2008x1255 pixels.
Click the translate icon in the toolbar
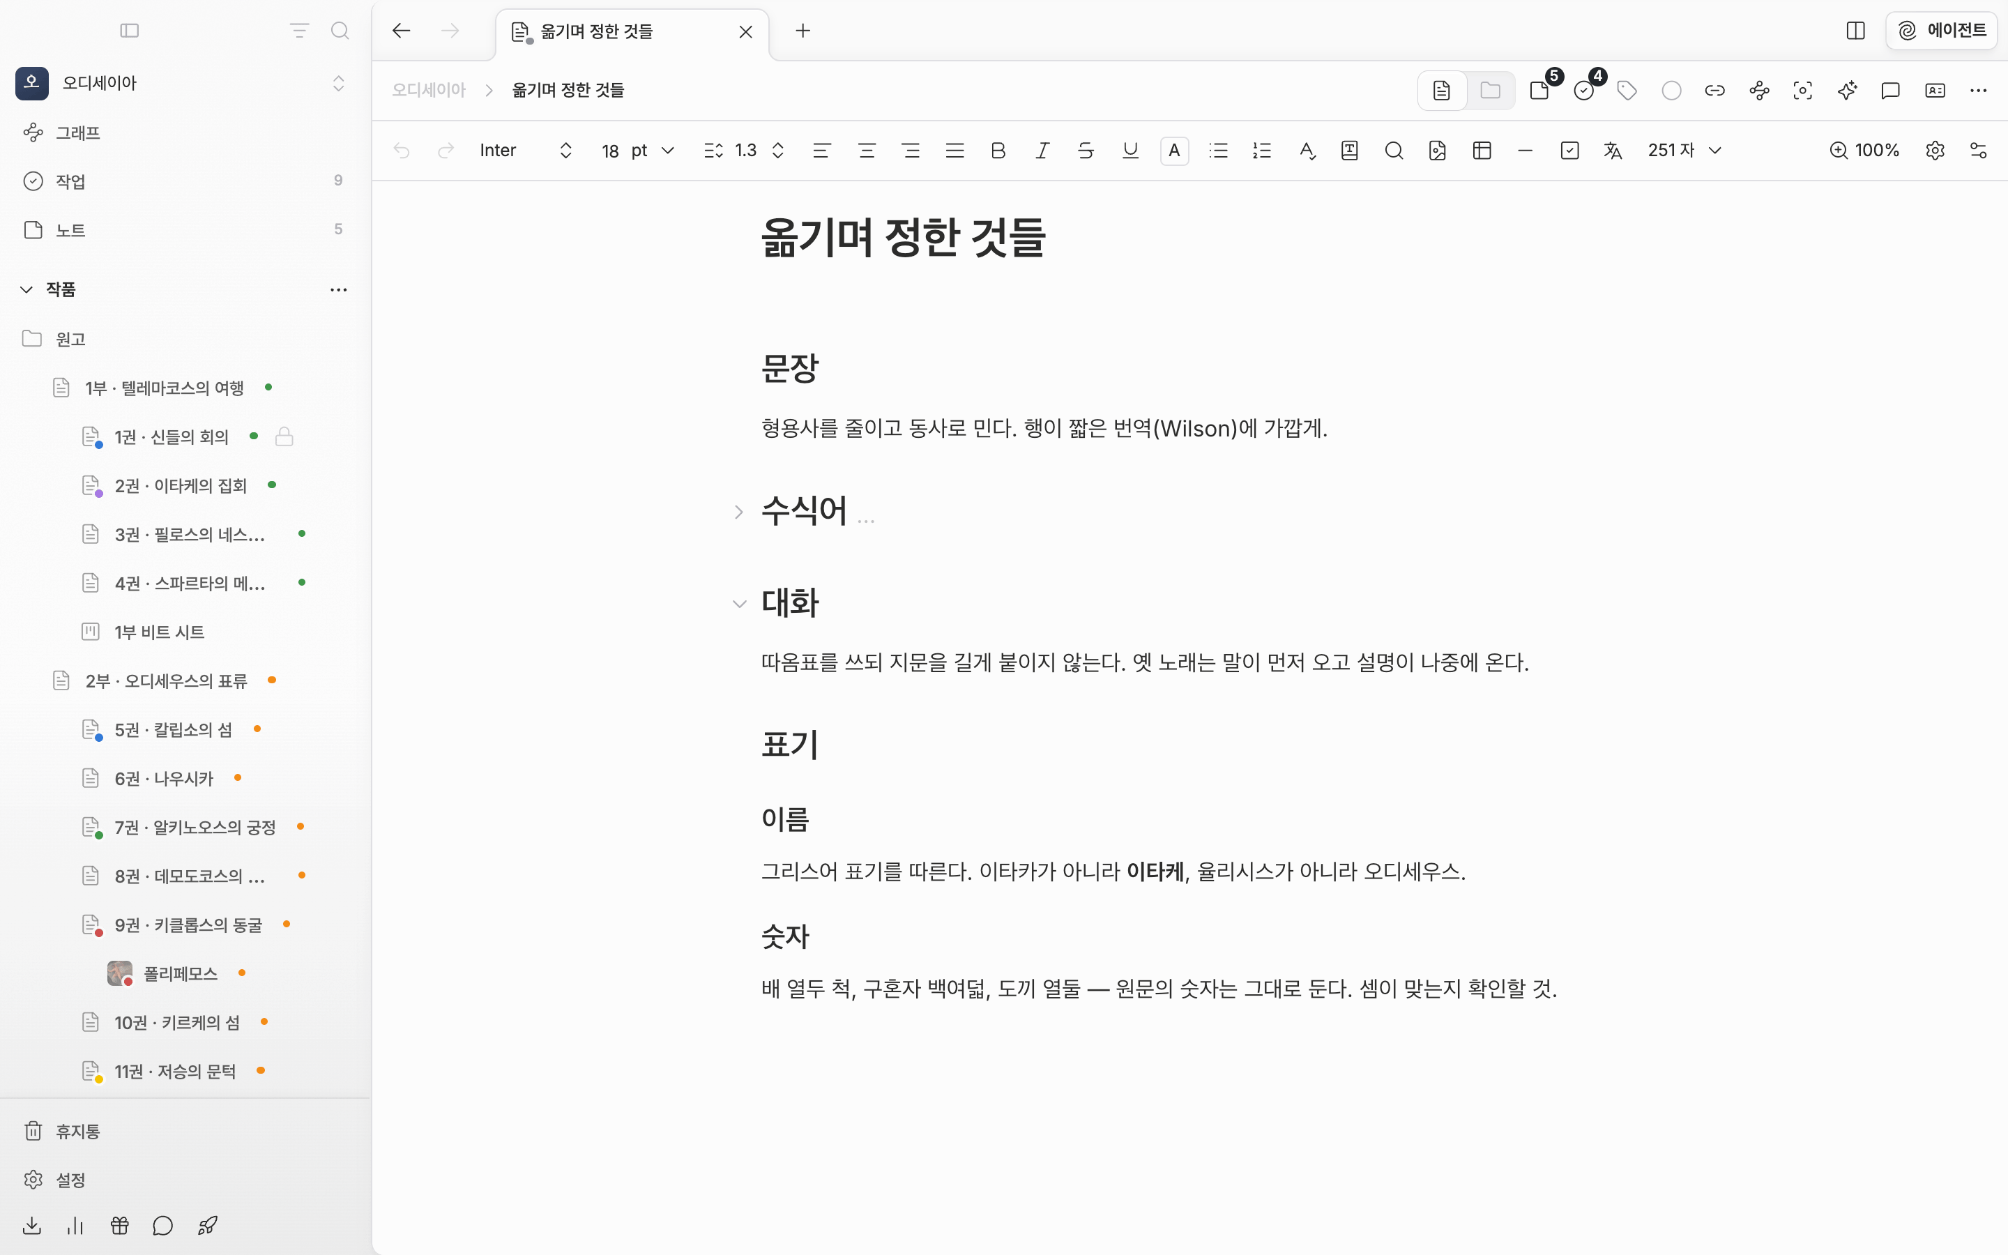1613,150
